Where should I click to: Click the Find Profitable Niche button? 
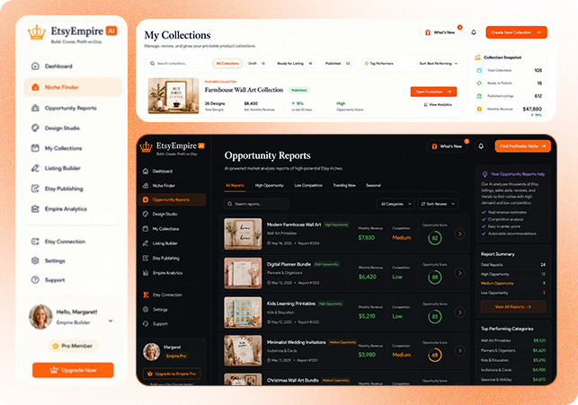coord(522,146)
